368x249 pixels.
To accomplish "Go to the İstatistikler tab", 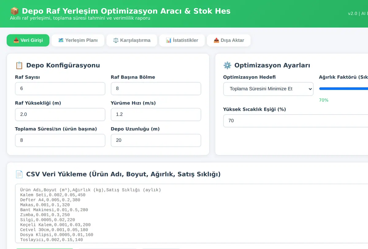I will tap(182, 40).
